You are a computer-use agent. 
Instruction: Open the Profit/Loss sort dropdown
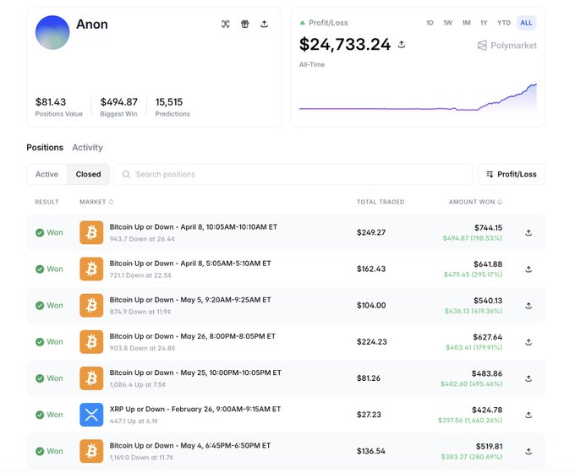pyautogui.click(x=512, y=174)
